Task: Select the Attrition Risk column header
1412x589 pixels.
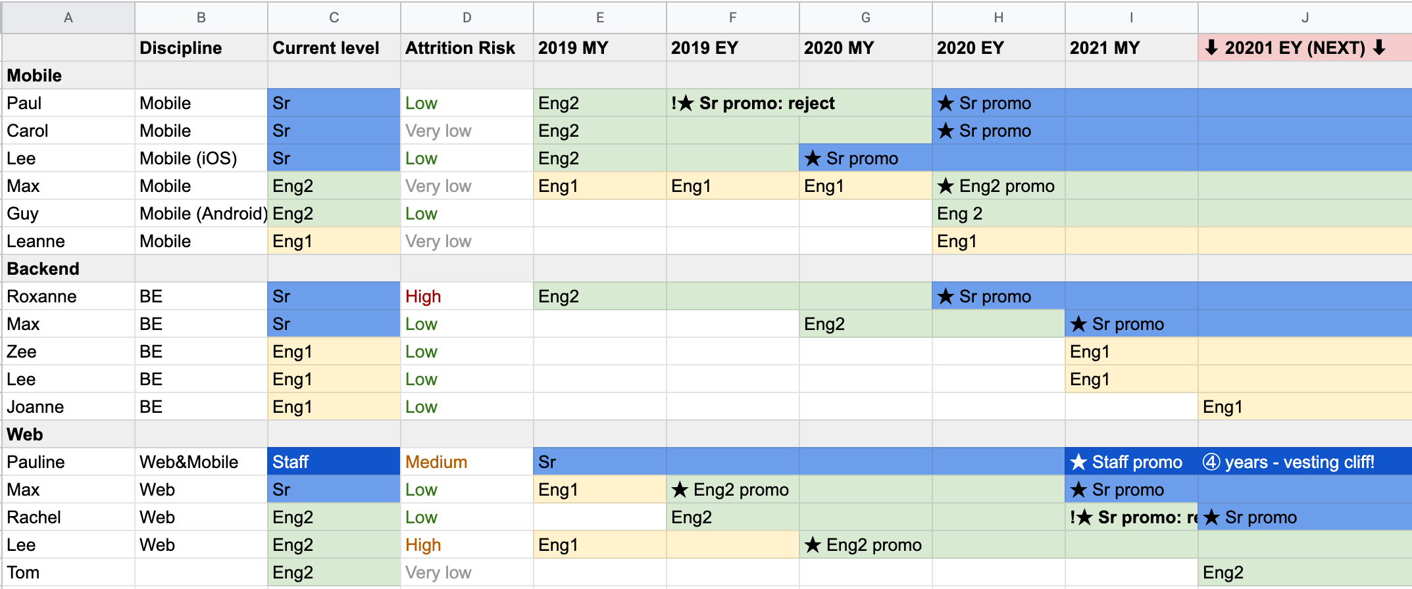Action: 459,47
